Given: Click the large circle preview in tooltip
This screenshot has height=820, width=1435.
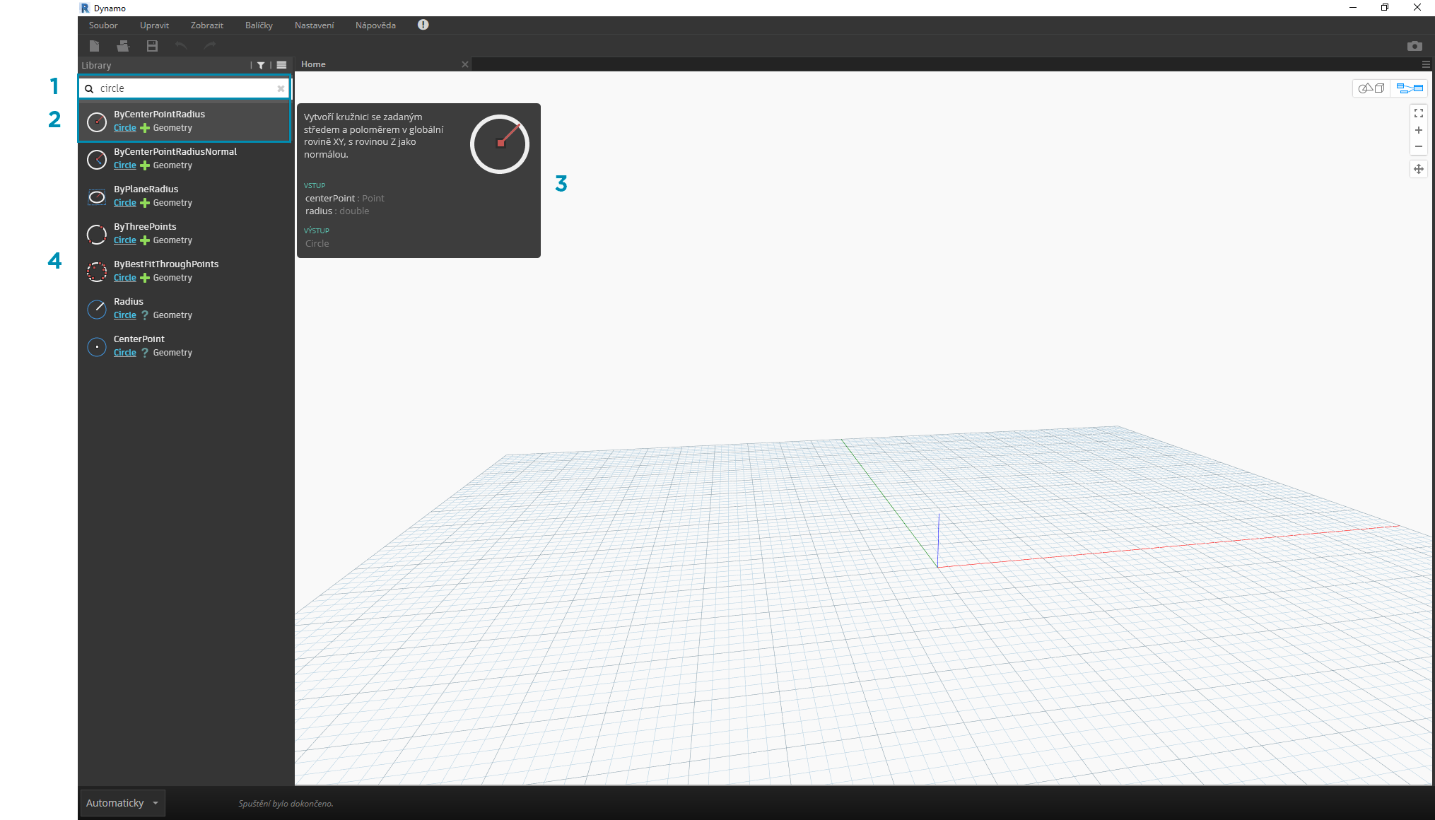Looking at the screenshot, I should tap(500, 144).
